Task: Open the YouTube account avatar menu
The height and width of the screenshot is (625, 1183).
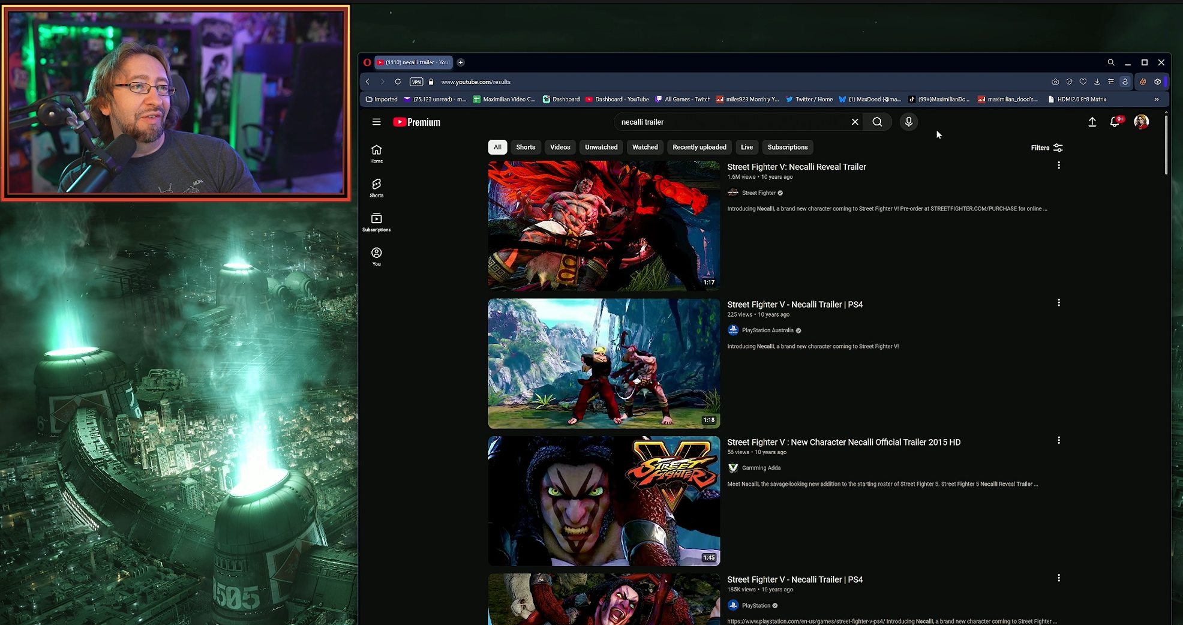Action: 1142,122
